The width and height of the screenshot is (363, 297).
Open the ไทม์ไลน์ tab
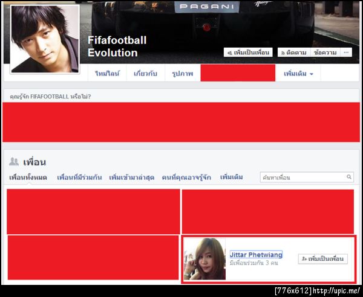pos(107,73)
